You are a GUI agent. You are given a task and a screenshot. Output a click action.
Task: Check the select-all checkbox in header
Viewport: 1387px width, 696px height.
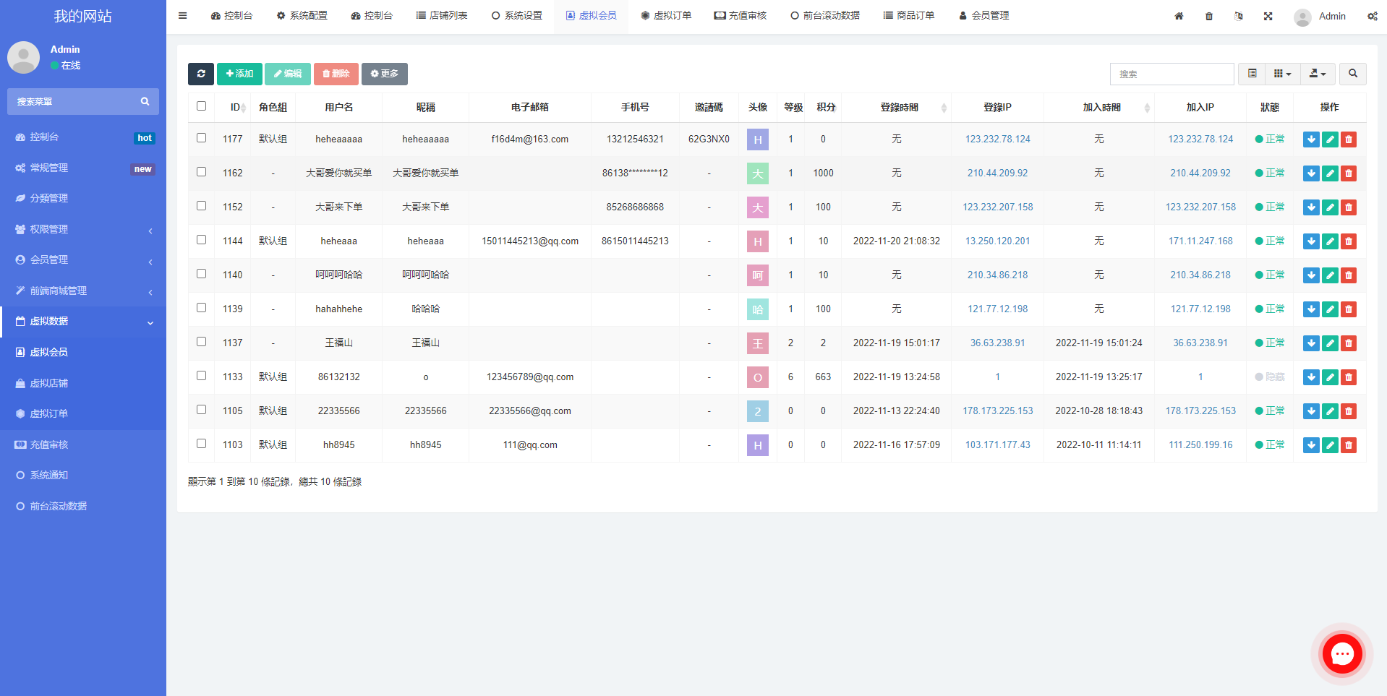coord(201,106)
